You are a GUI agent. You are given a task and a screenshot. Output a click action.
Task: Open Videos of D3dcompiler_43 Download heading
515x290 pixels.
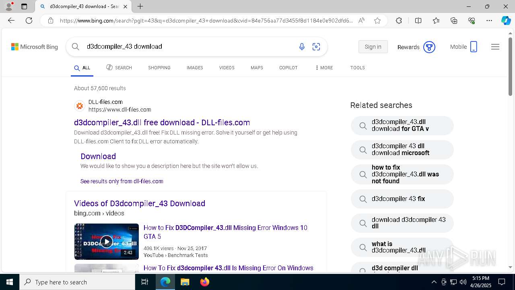(x=140, y=203)
